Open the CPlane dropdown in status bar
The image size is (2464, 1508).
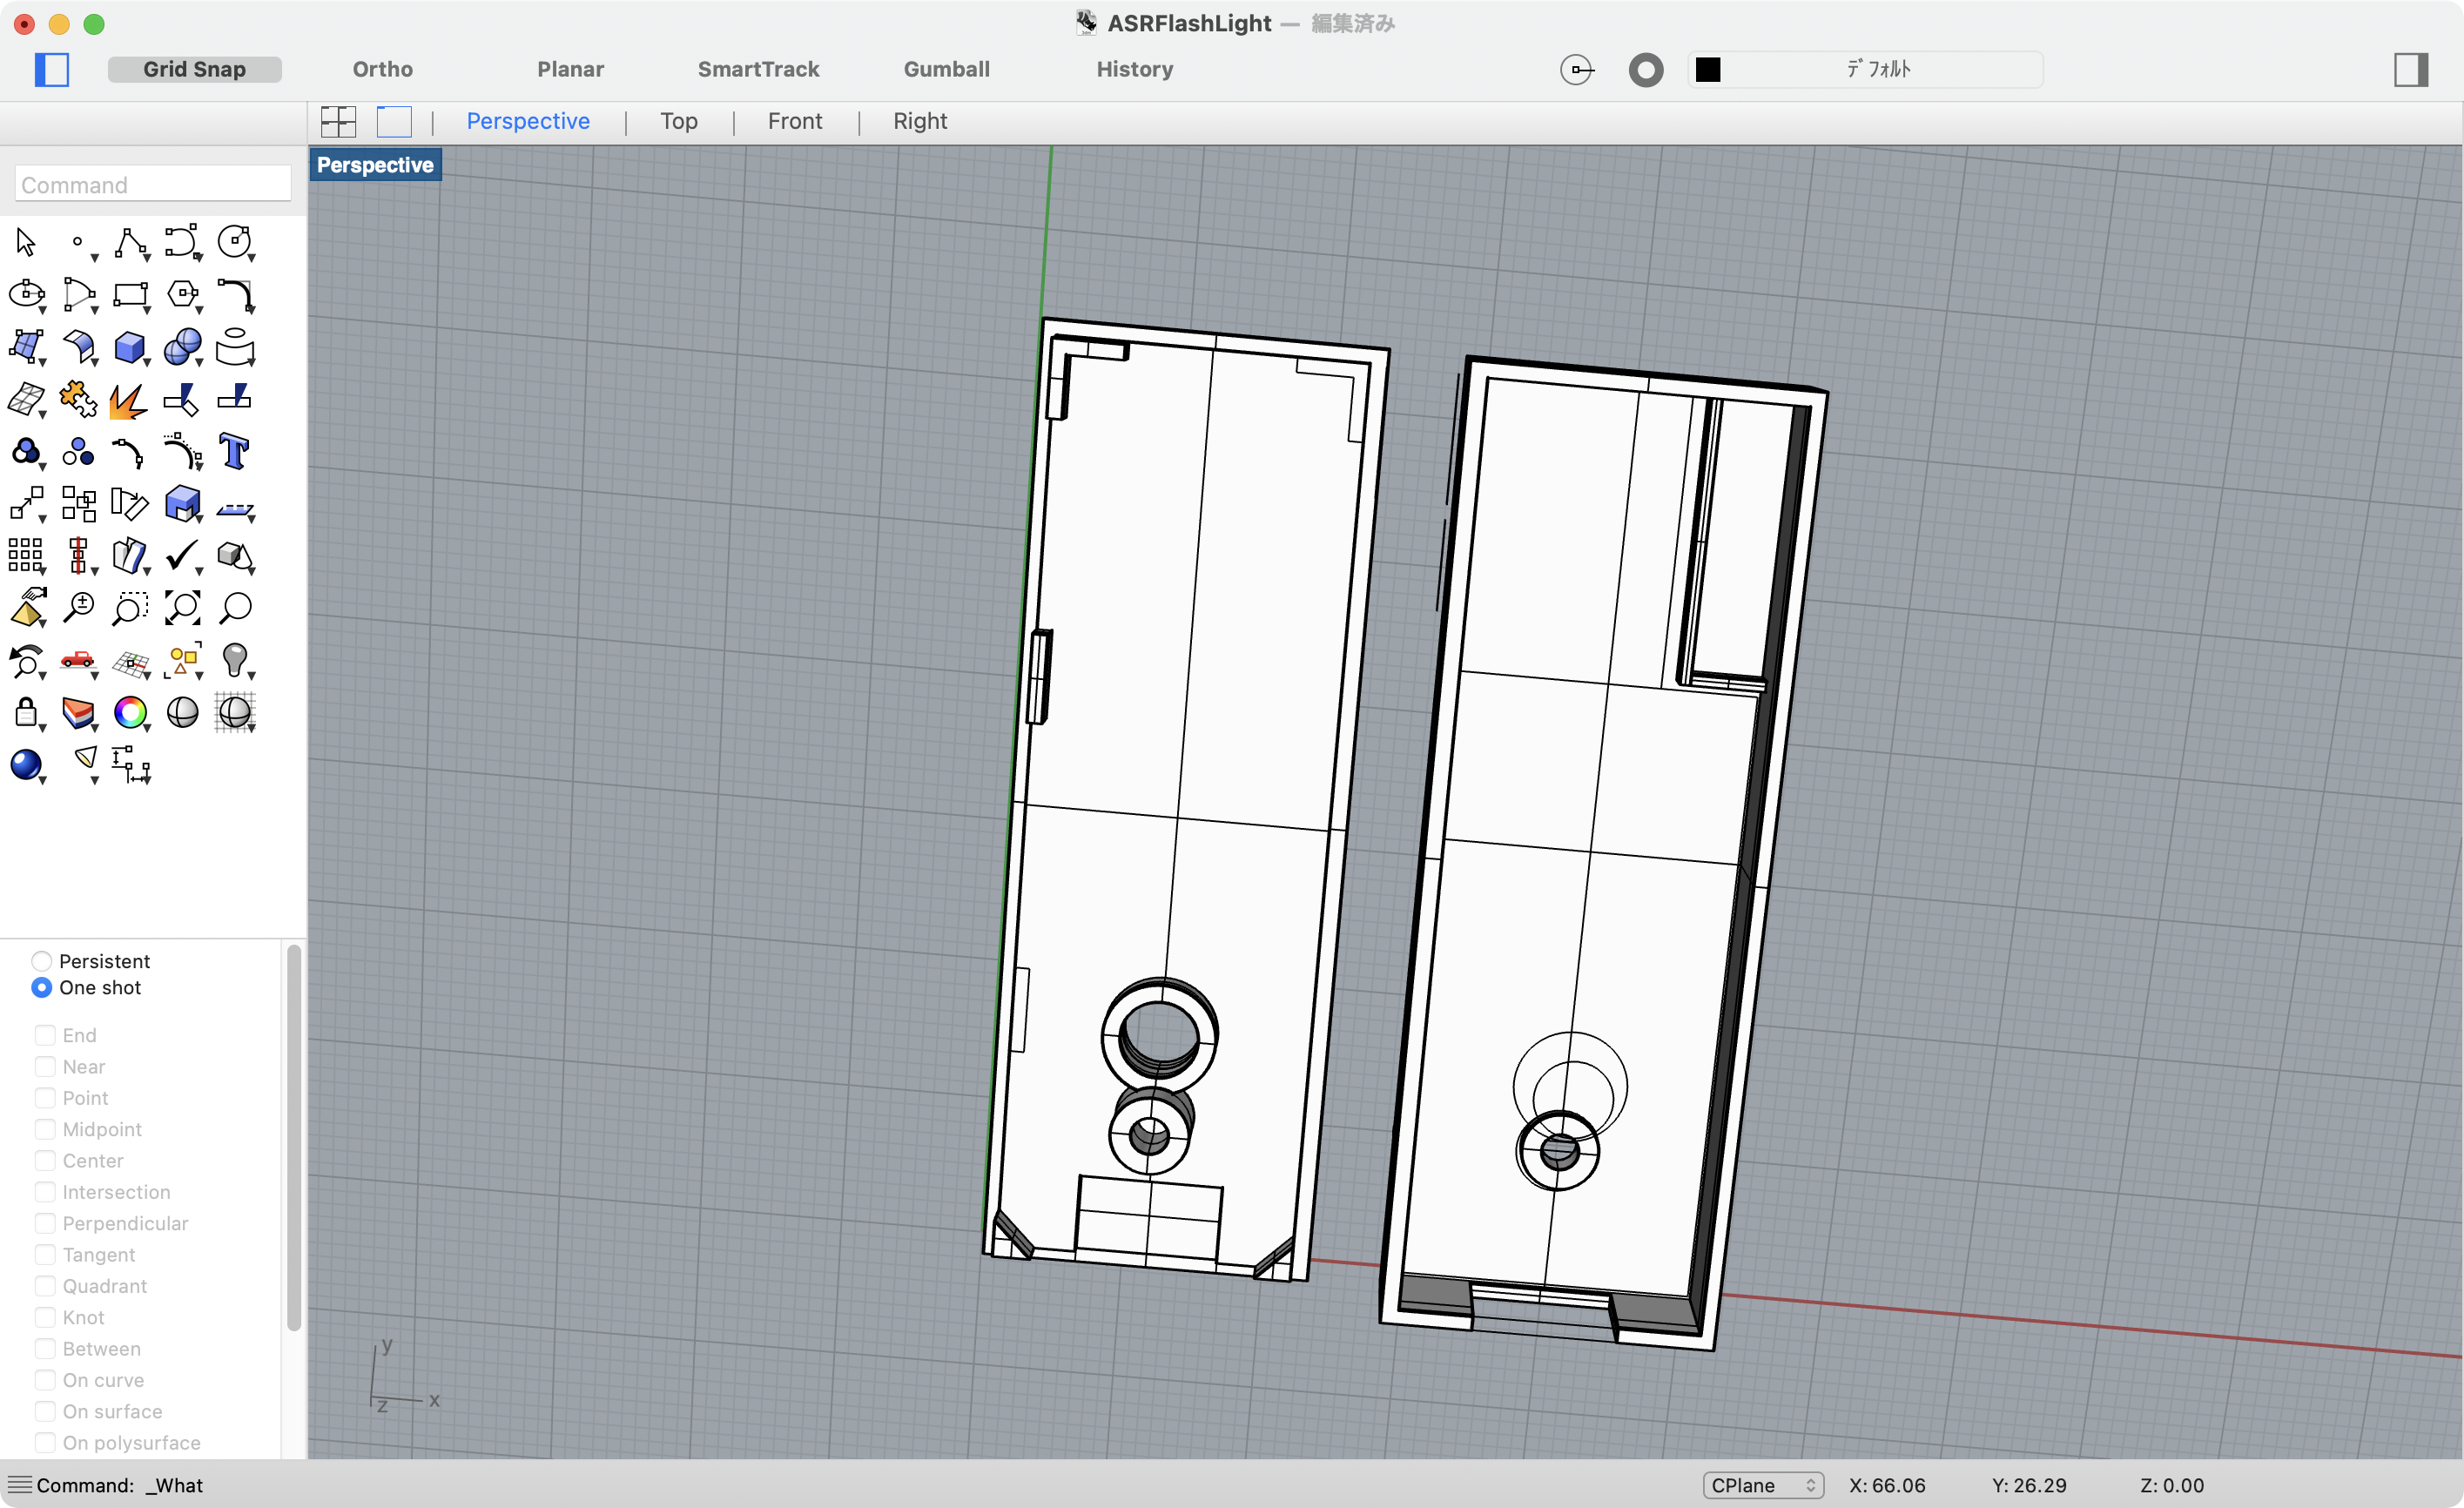1762,1485
